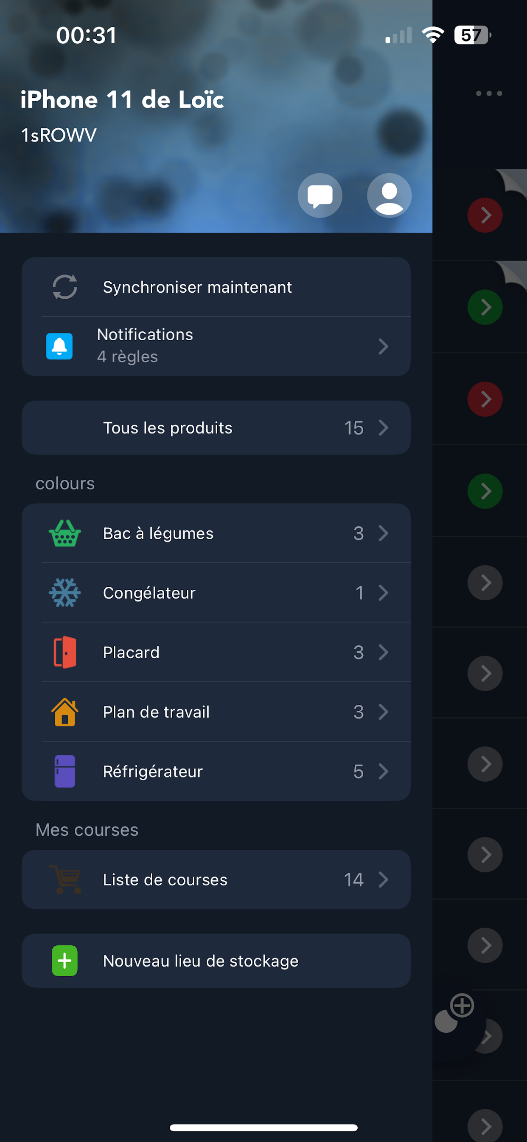Image resolution: width=527 pixels, height=1142 pixels.
Task: Expand the Notifications row chevron
Action: (383, 346)
